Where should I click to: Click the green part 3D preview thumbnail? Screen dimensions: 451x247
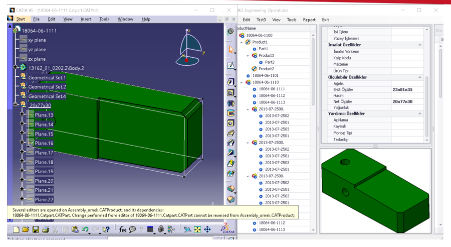pyautogui.click(x=375, y=191)
